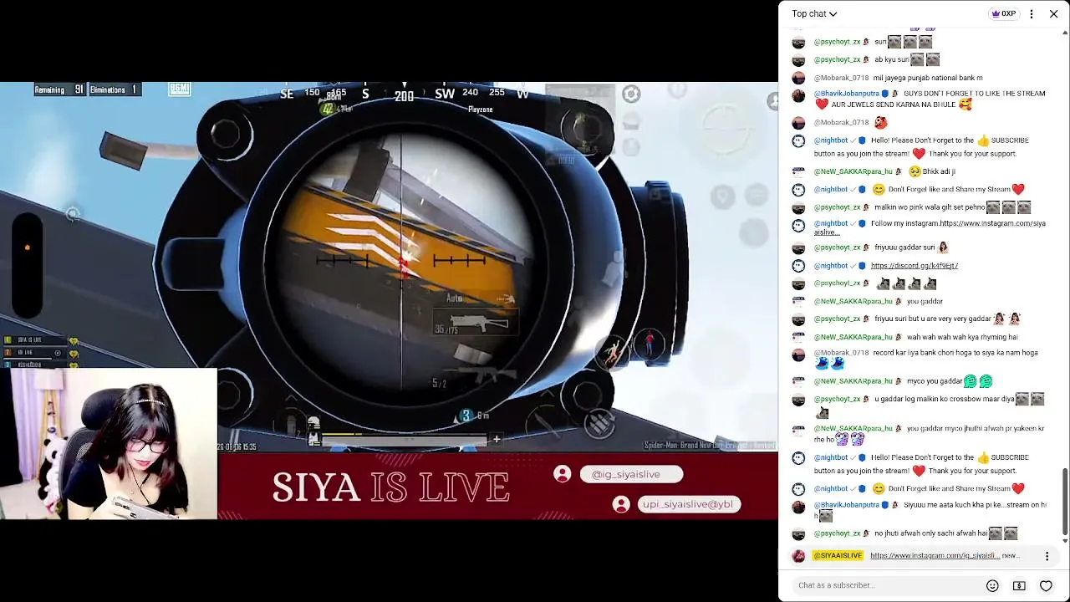
Task: Click avatar beside 'Siyuuu me aata kuch' message
Action: [798, 506]
